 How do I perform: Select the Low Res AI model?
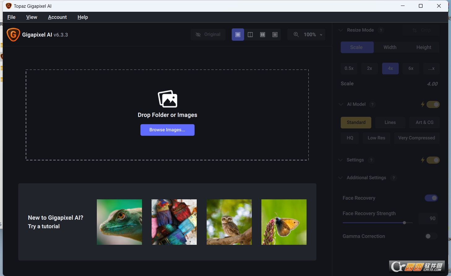(x=376, y=138)
